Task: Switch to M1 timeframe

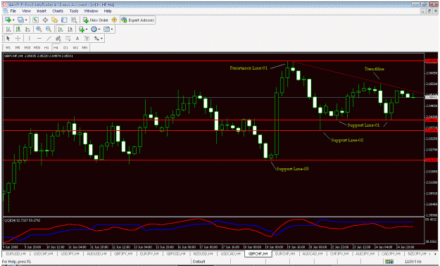Action: click(x=8, y=48)
